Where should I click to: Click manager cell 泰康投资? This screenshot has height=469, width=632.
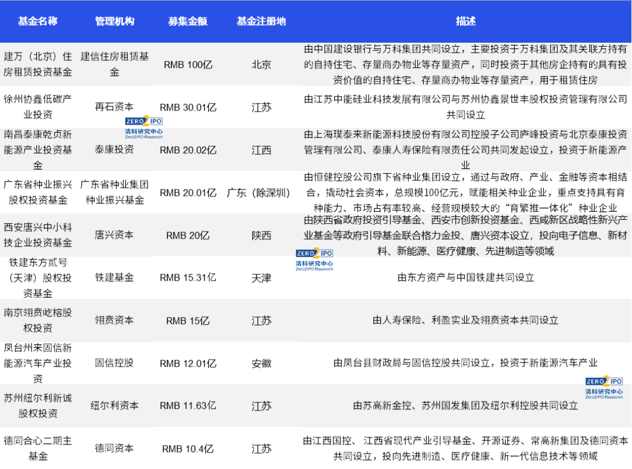[115, 150]
